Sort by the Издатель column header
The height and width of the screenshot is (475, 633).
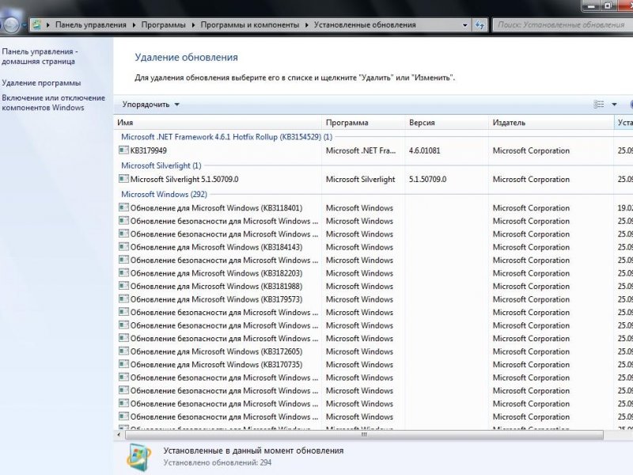pos(551,123)
